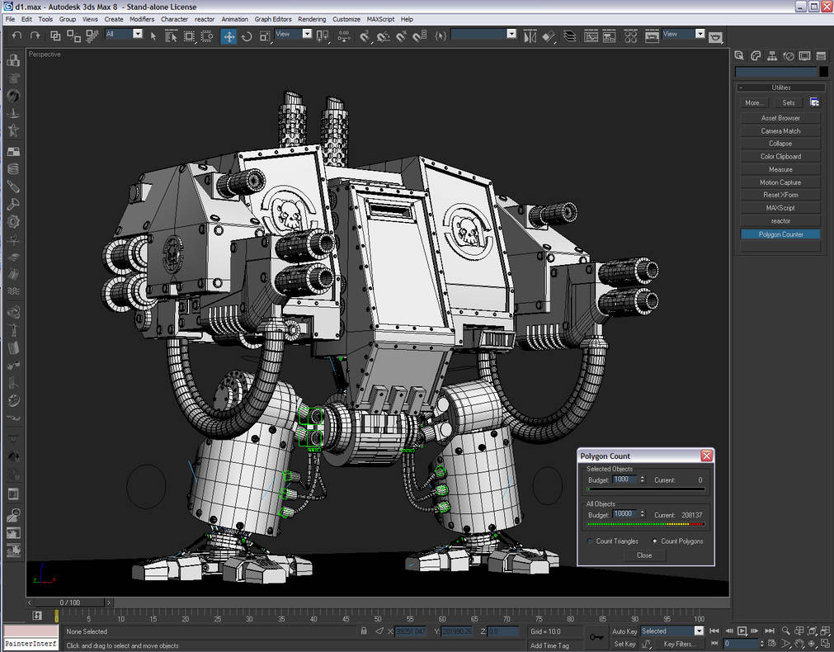Activate Bind to Space Warp tool
Image resolution: width=834 pixels, height=652 pixels.
pyautogui.click(x=92, y=35)
